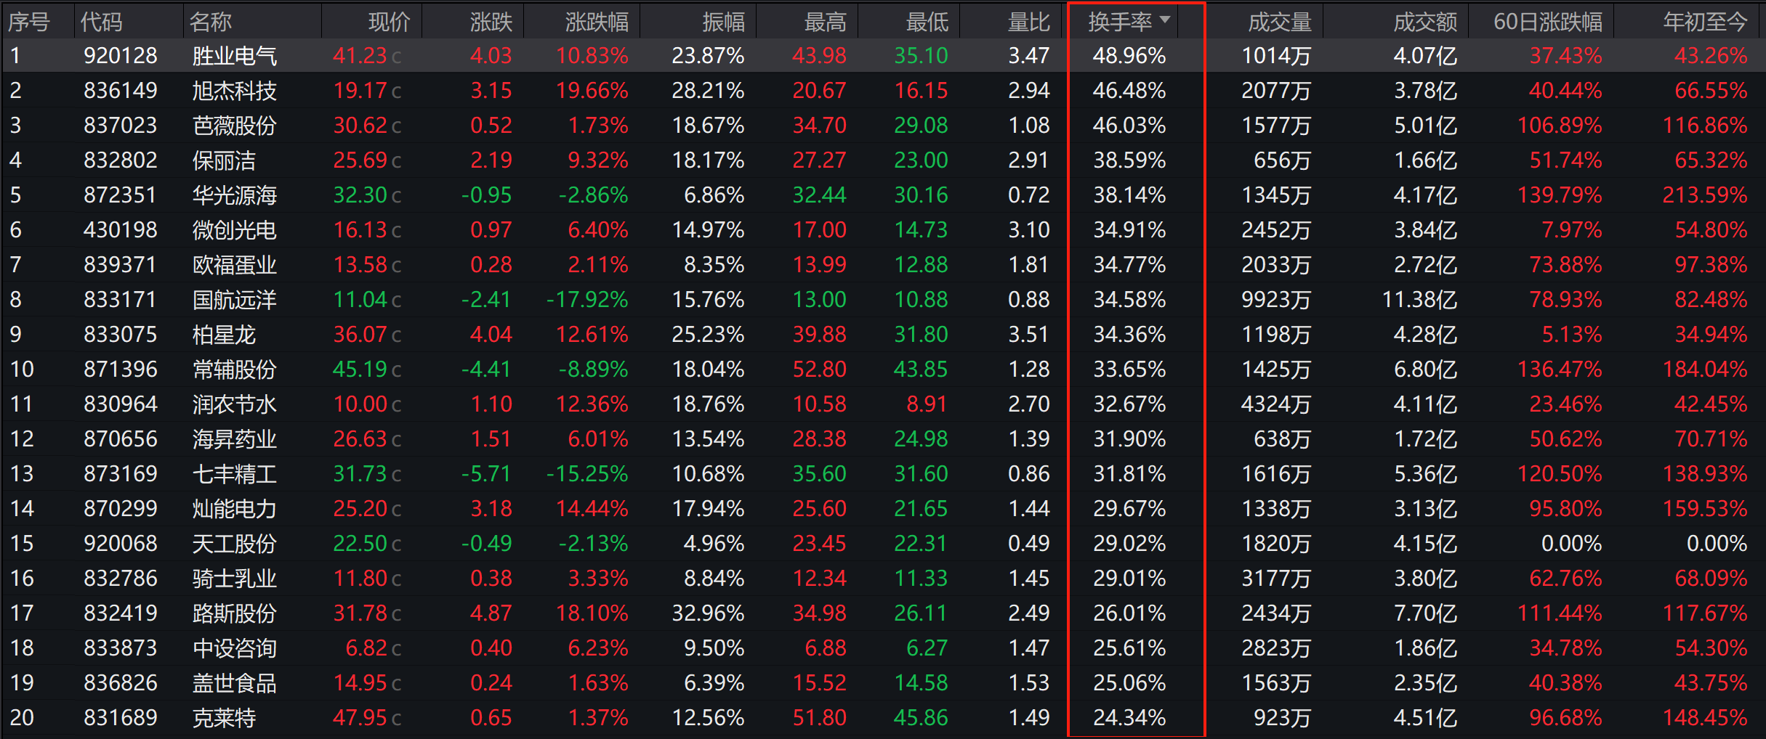Image resolution: width=1766 pixels, height=739 pixels.
Task: Click 60日涨跌幅 value 139.79%
Action: pyautogui.click(x=1560, y=195)
